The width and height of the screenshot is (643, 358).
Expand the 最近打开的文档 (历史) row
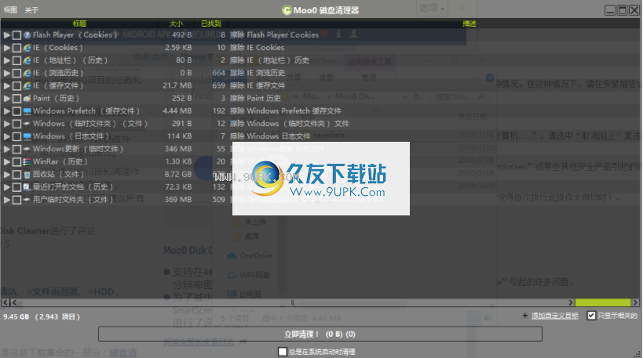pyautogui.click(x=6, y=187)
